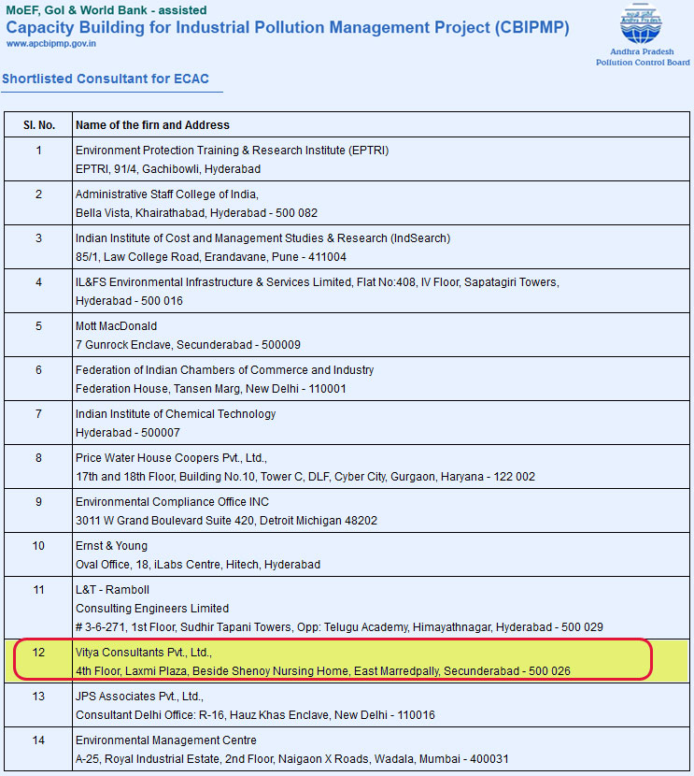
Task: Click the Sudhir Tapani Towers address line
Action: pos(339,628)
